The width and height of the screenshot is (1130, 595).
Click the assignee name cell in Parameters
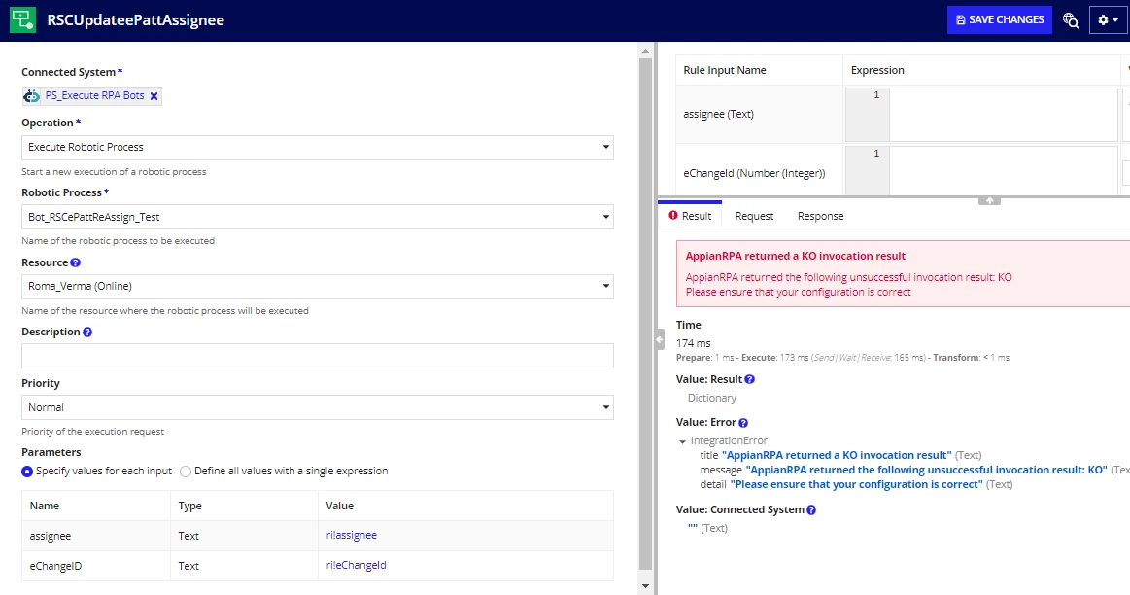(96, 536)
